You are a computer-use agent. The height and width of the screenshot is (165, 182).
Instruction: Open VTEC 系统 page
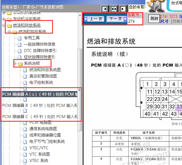tap(39, 160)
